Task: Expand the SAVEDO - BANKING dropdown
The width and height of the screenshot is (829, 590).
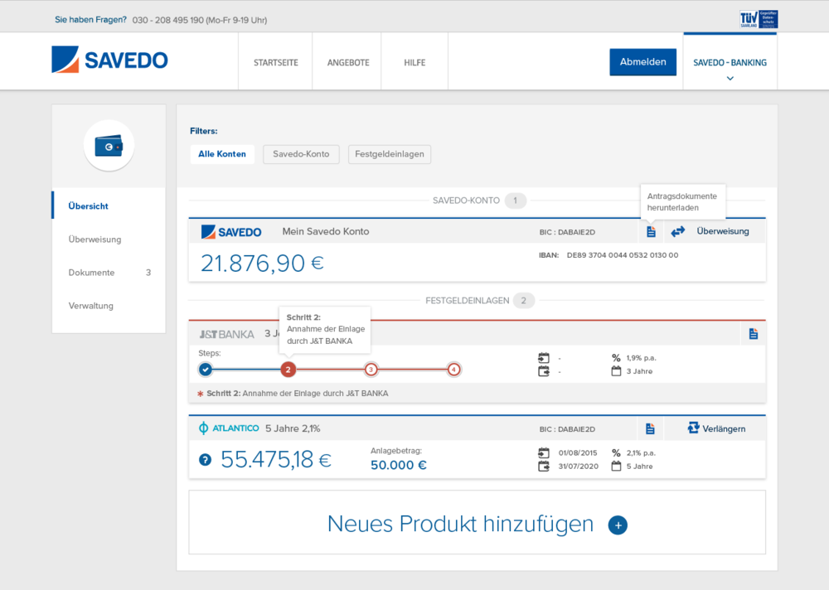Action: point(730,62)
